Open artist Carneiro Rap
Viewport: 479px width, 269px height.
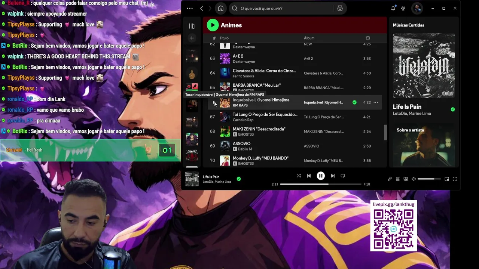point(243,120)
